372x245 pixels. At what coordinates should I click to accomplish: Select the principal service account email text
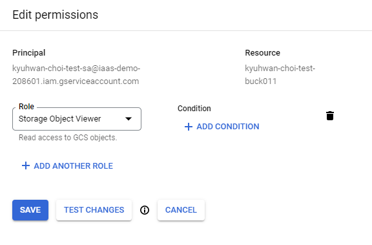pos(76,75)
